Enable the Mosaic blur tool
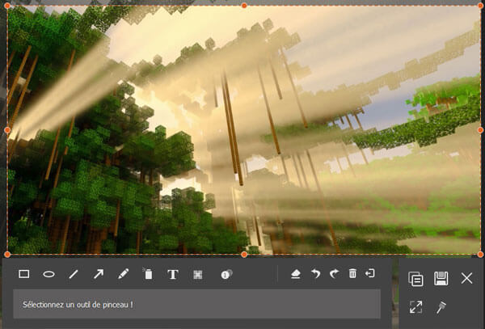 click(198, 275)
